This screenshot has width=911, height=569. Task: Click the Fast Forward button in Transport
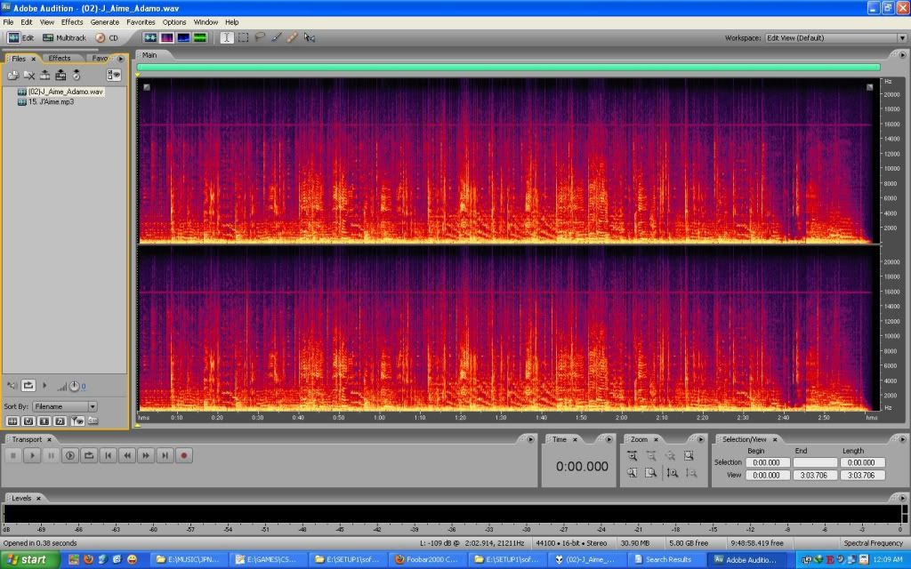point(146,456)
